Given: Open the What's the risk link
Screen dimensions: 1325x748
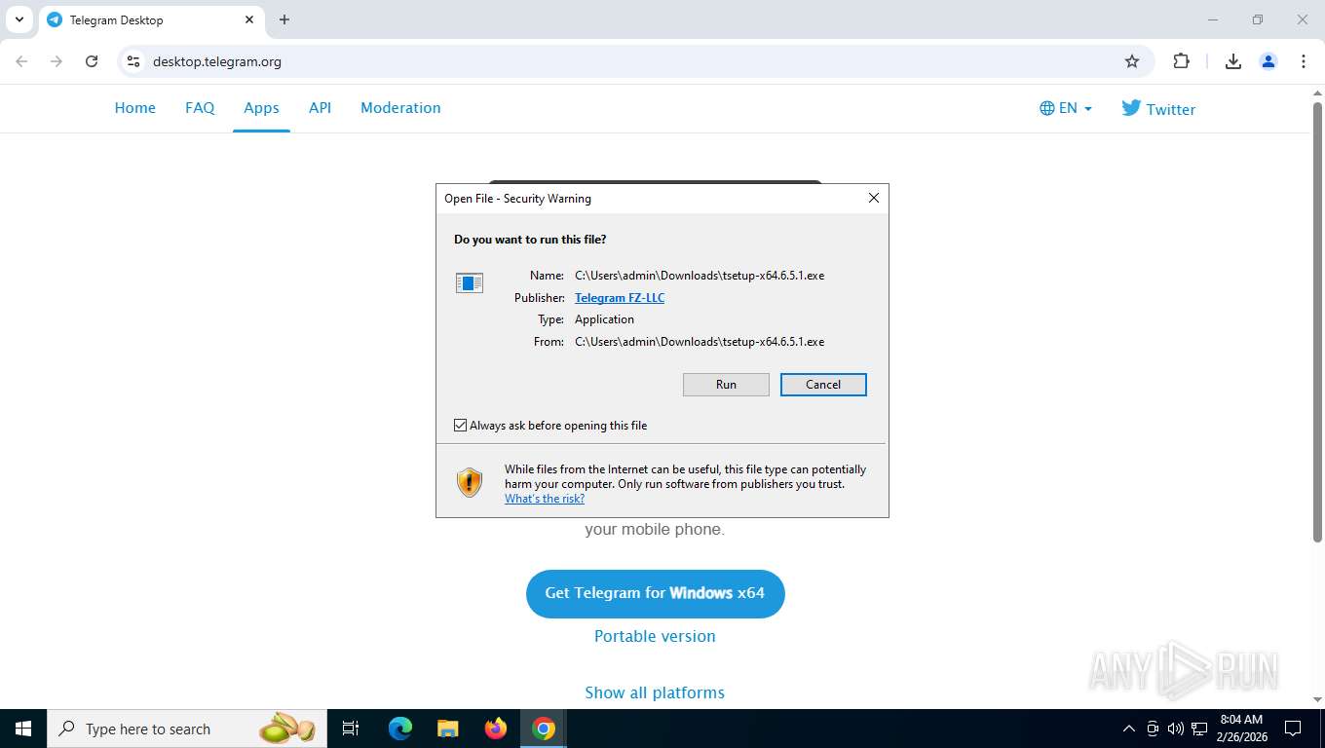Looking at the screenshot, I should 545,499.
